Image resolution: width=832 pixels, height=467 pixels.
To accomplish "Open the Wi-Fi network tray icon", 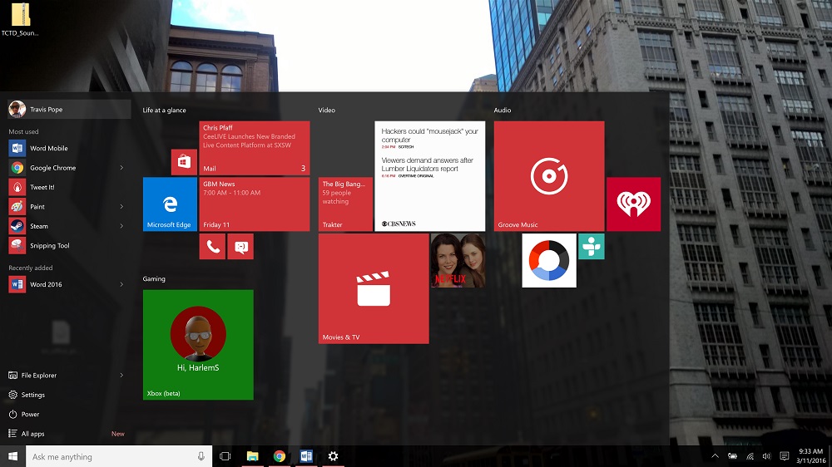I will tap(750, 456).
